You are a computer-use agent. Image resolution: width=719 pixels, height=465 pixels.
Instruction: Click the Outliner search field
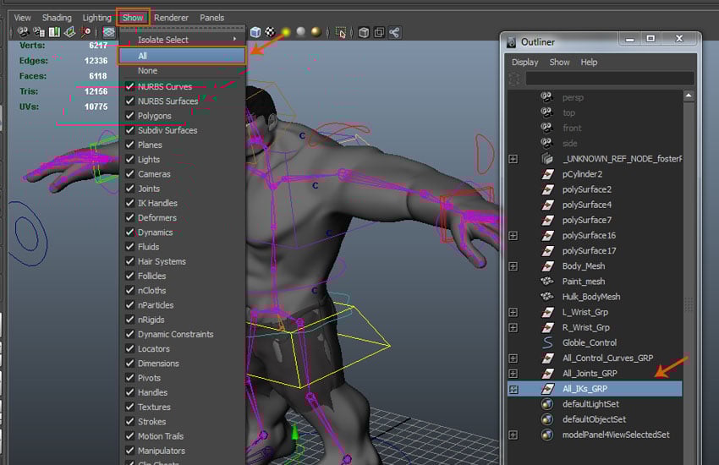[x=609, y=79]
